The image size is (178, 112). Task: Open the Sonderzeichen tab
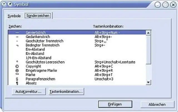[38, 16]
